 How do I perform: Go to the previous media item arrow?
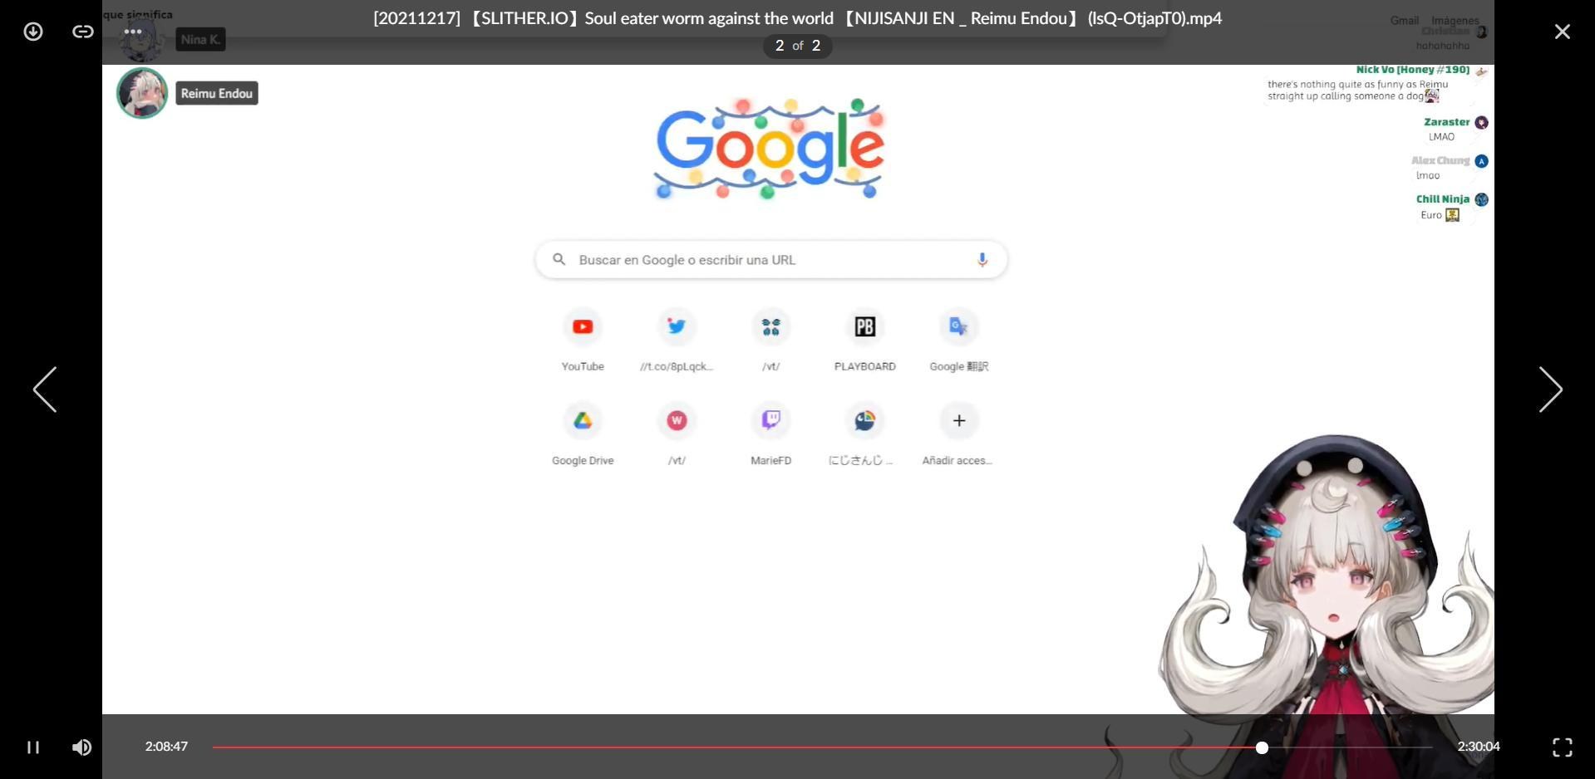pos(45,389)
